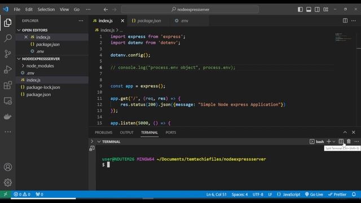Click Go Live in status bar
The width and height of the screenshot is (361, 203).
(x=314, y=195)
